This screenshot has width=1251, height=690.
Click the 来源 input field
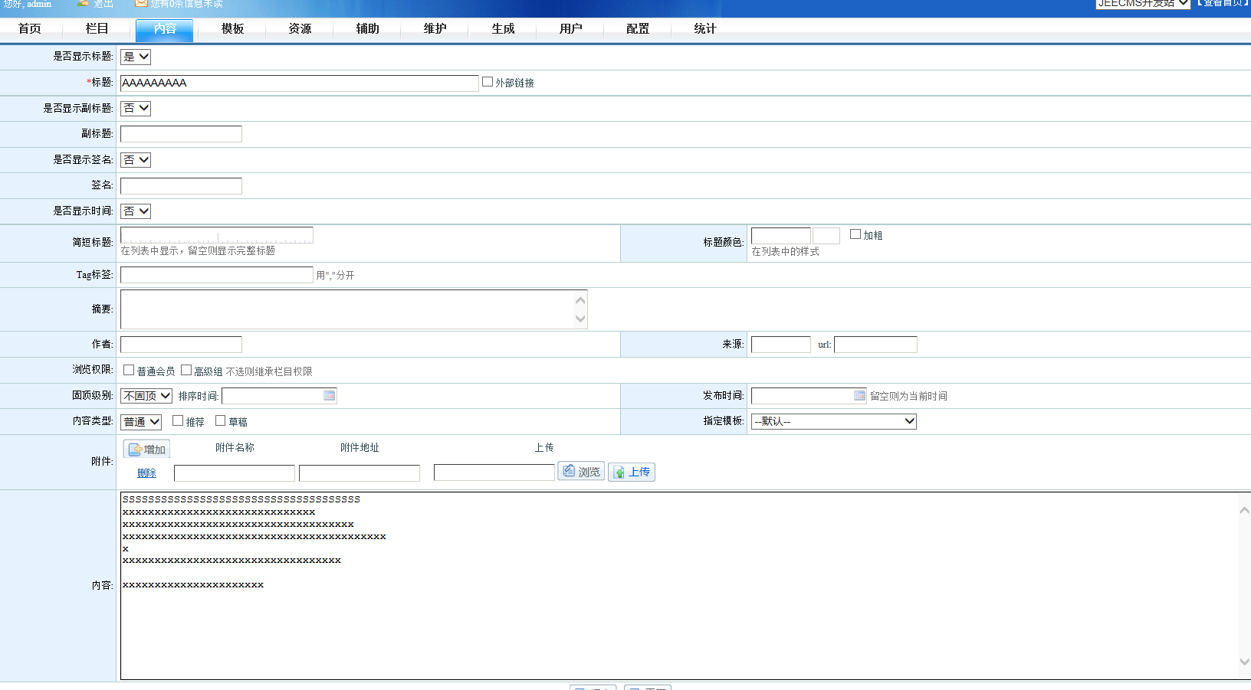point(781,345)
